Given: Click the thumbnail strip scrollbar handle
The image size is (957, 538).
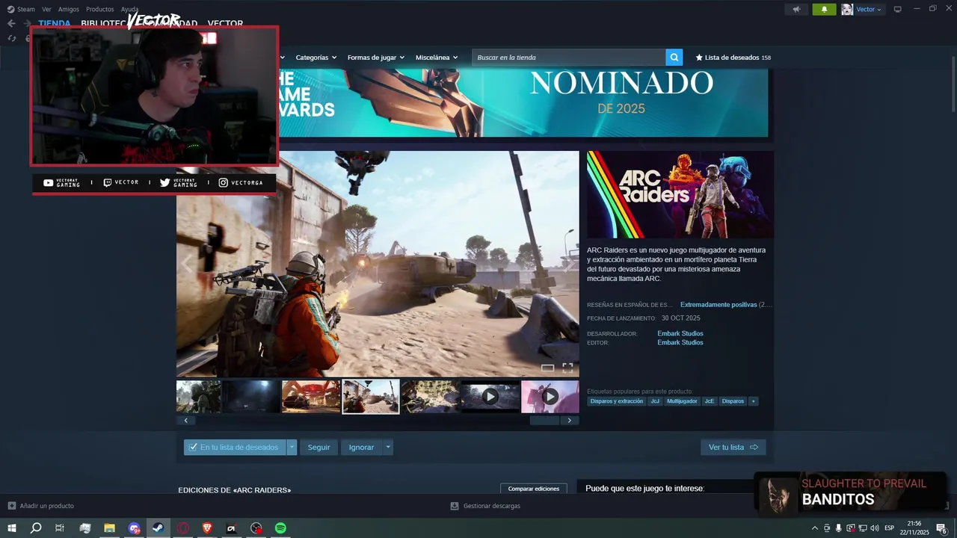Looking at the screenshot, I should point(544,421).
